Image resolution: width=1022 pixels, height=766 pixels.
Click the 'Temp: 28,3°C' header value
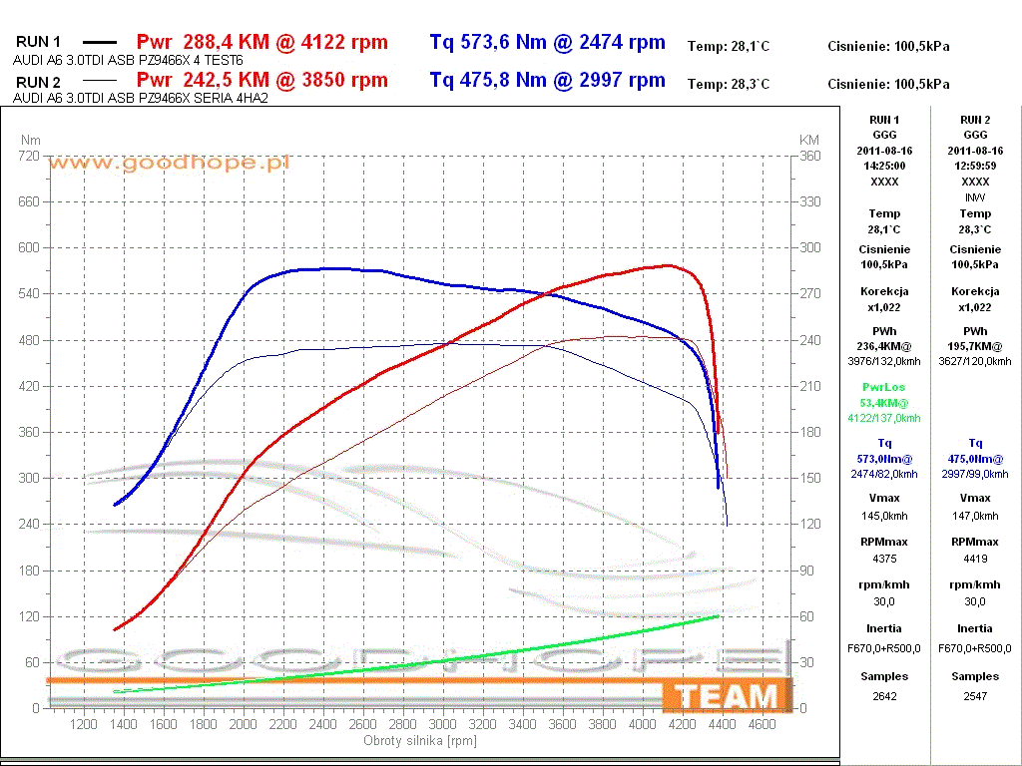tap(728, 84)
